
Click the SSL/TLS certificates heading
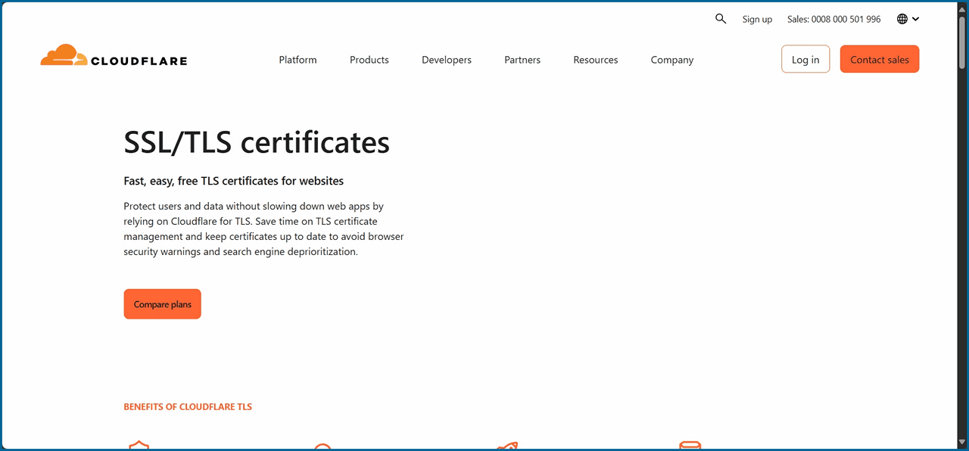(x=257, y=142)
